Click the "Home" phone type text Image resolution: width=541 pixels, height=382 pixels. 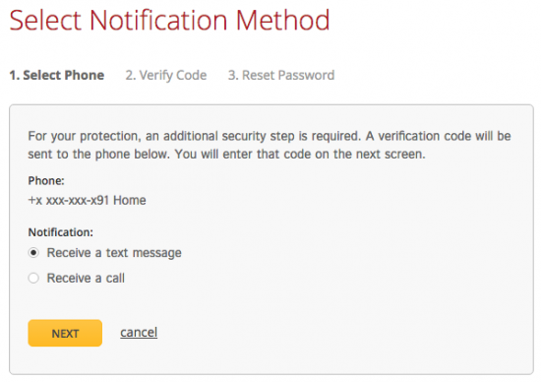point(130,200)
